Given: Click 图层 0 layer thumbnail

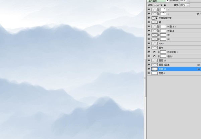Looking at the screenshot, I should tap(154, 73).
